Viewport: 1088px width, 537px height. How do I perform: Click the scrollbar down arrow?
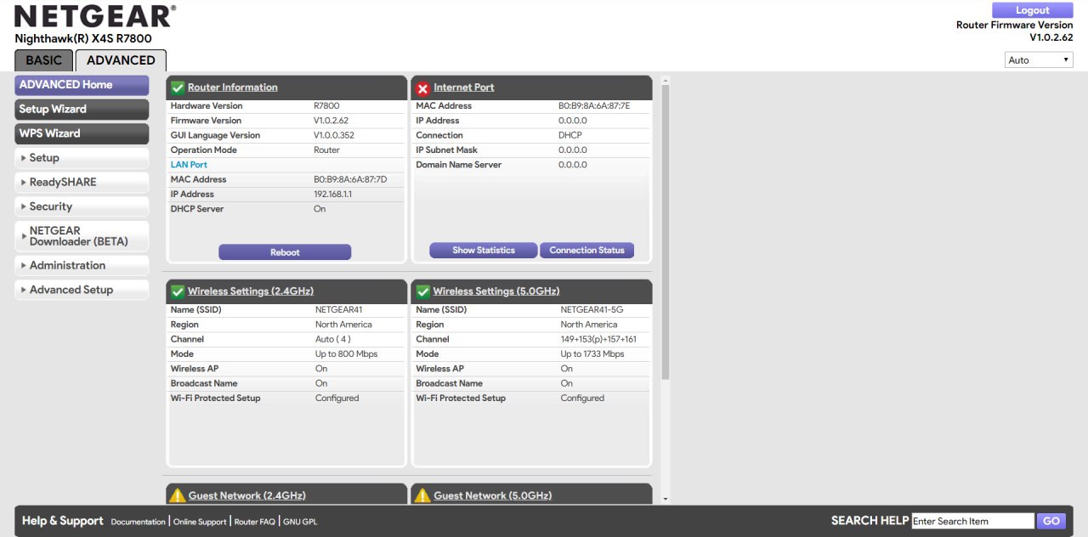point(665,499)
